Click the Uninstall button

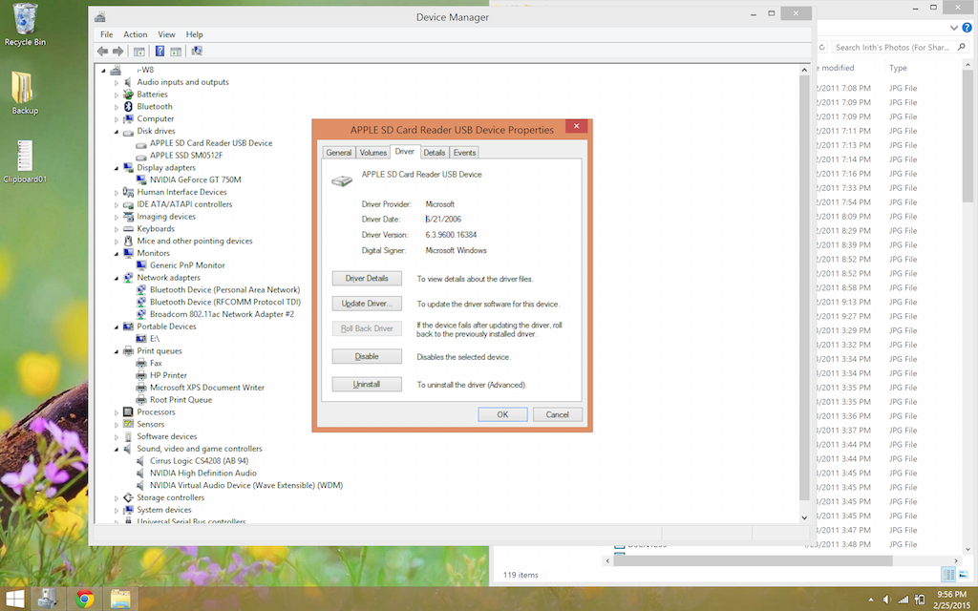point(367,385)
